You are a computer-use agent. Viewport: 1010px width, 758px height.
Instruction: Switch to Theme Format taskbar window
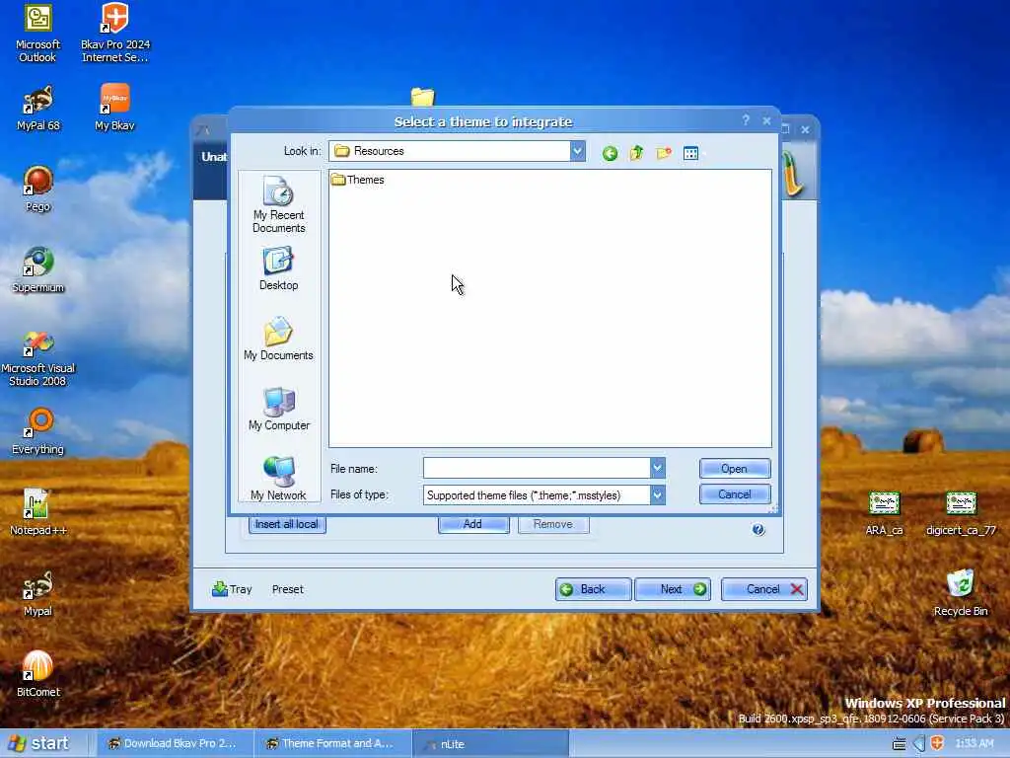tap(331, 743)
